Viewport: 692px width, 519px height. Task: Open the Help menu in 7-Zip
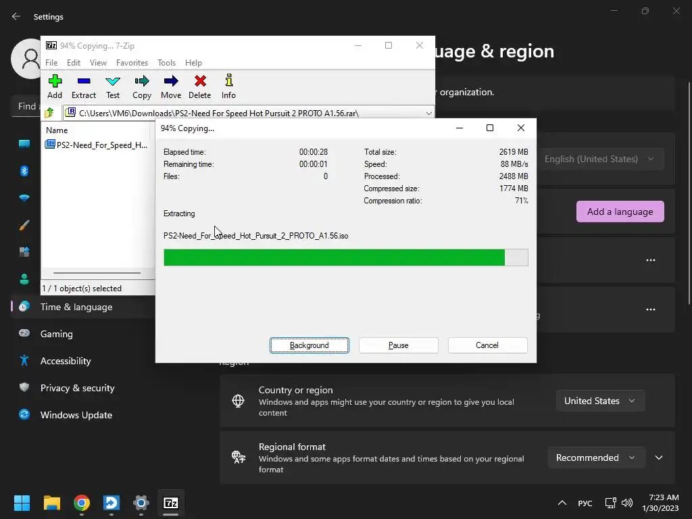coord(193,63)
